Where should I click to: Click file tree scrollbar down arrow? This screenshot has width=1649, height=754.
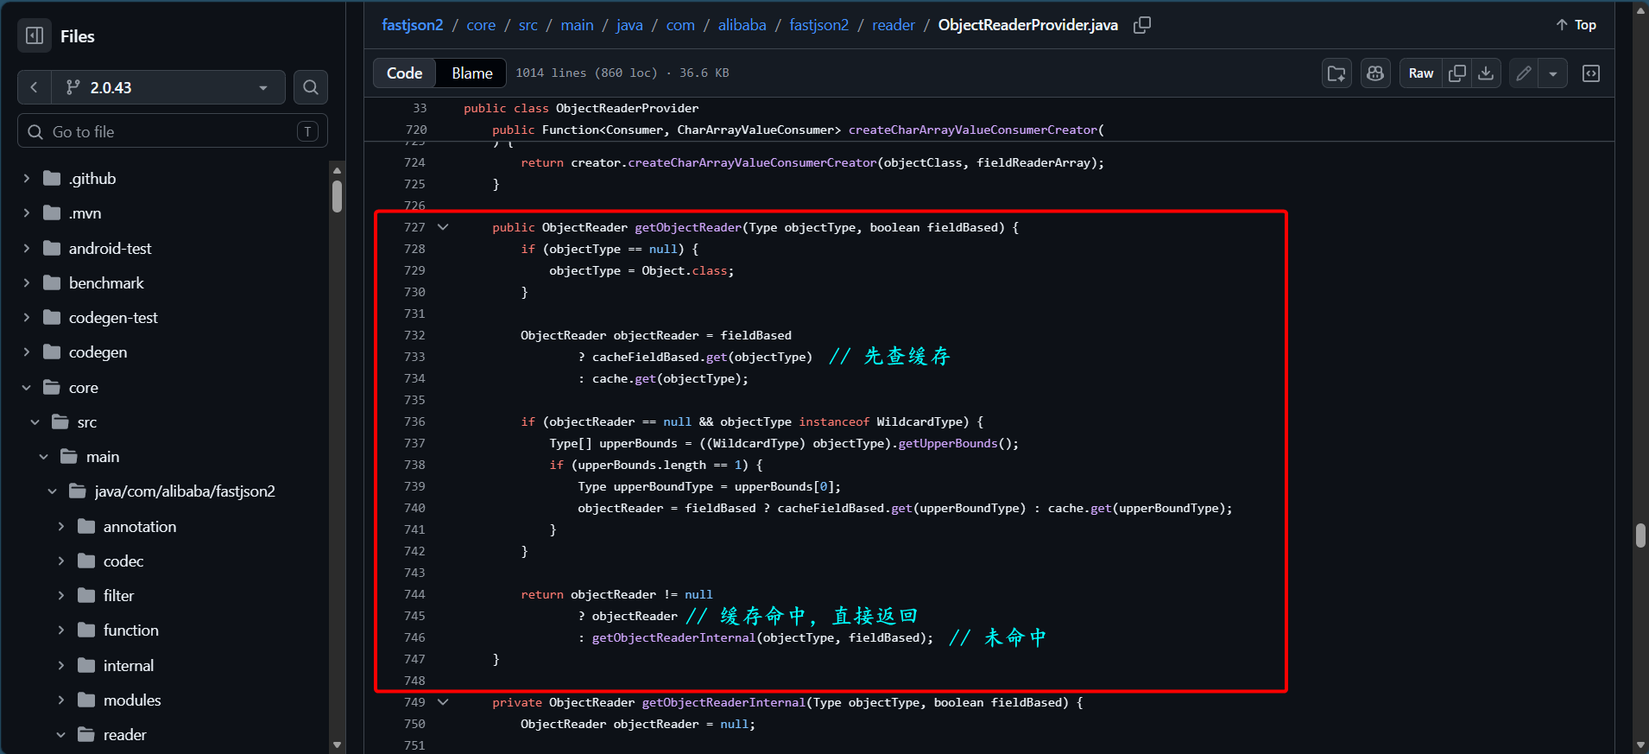(337, 744)
